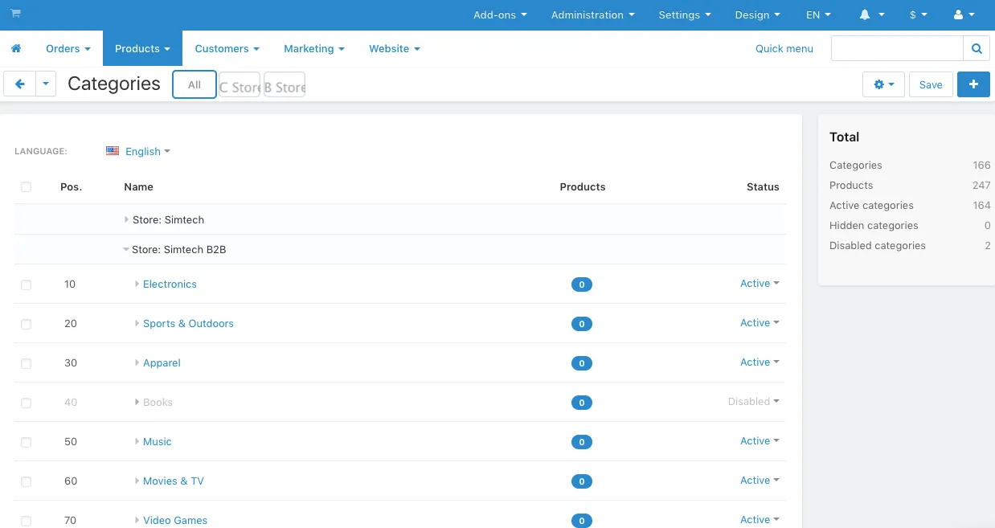Click the plus icon to add a category
Viewport: 995px width, 528px height.
(973, 84)
